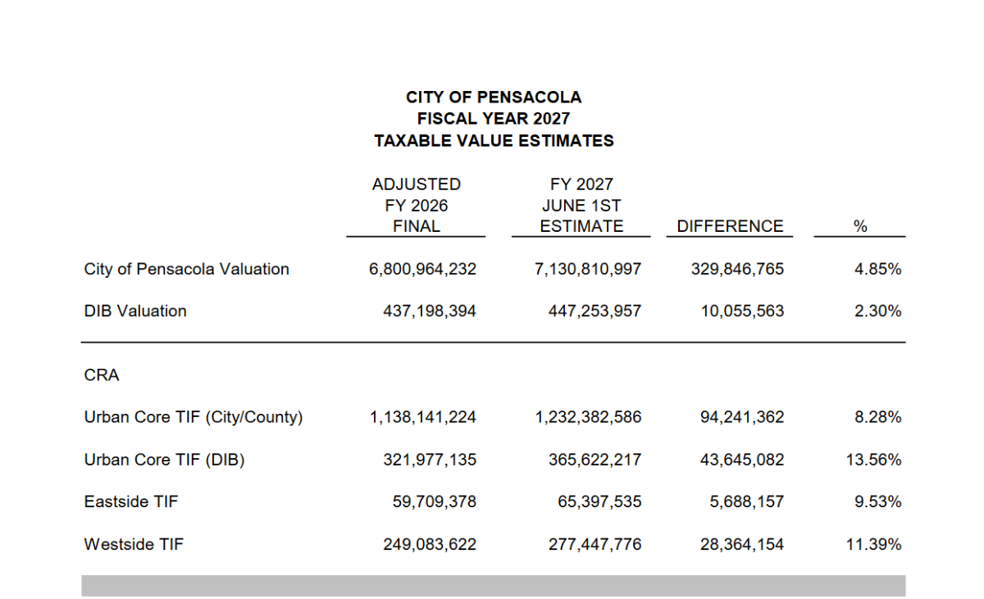This screenshot has height=599, width=984.
Task: Click the ADJUSTED FY 2026 FINAL column header
Action: point(417,205)
